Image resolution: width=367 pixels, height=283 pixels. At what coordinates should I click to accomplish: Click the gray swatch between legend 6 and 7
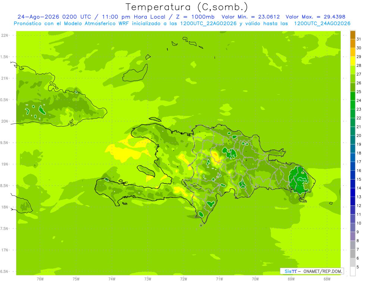(x=353, y=254)
